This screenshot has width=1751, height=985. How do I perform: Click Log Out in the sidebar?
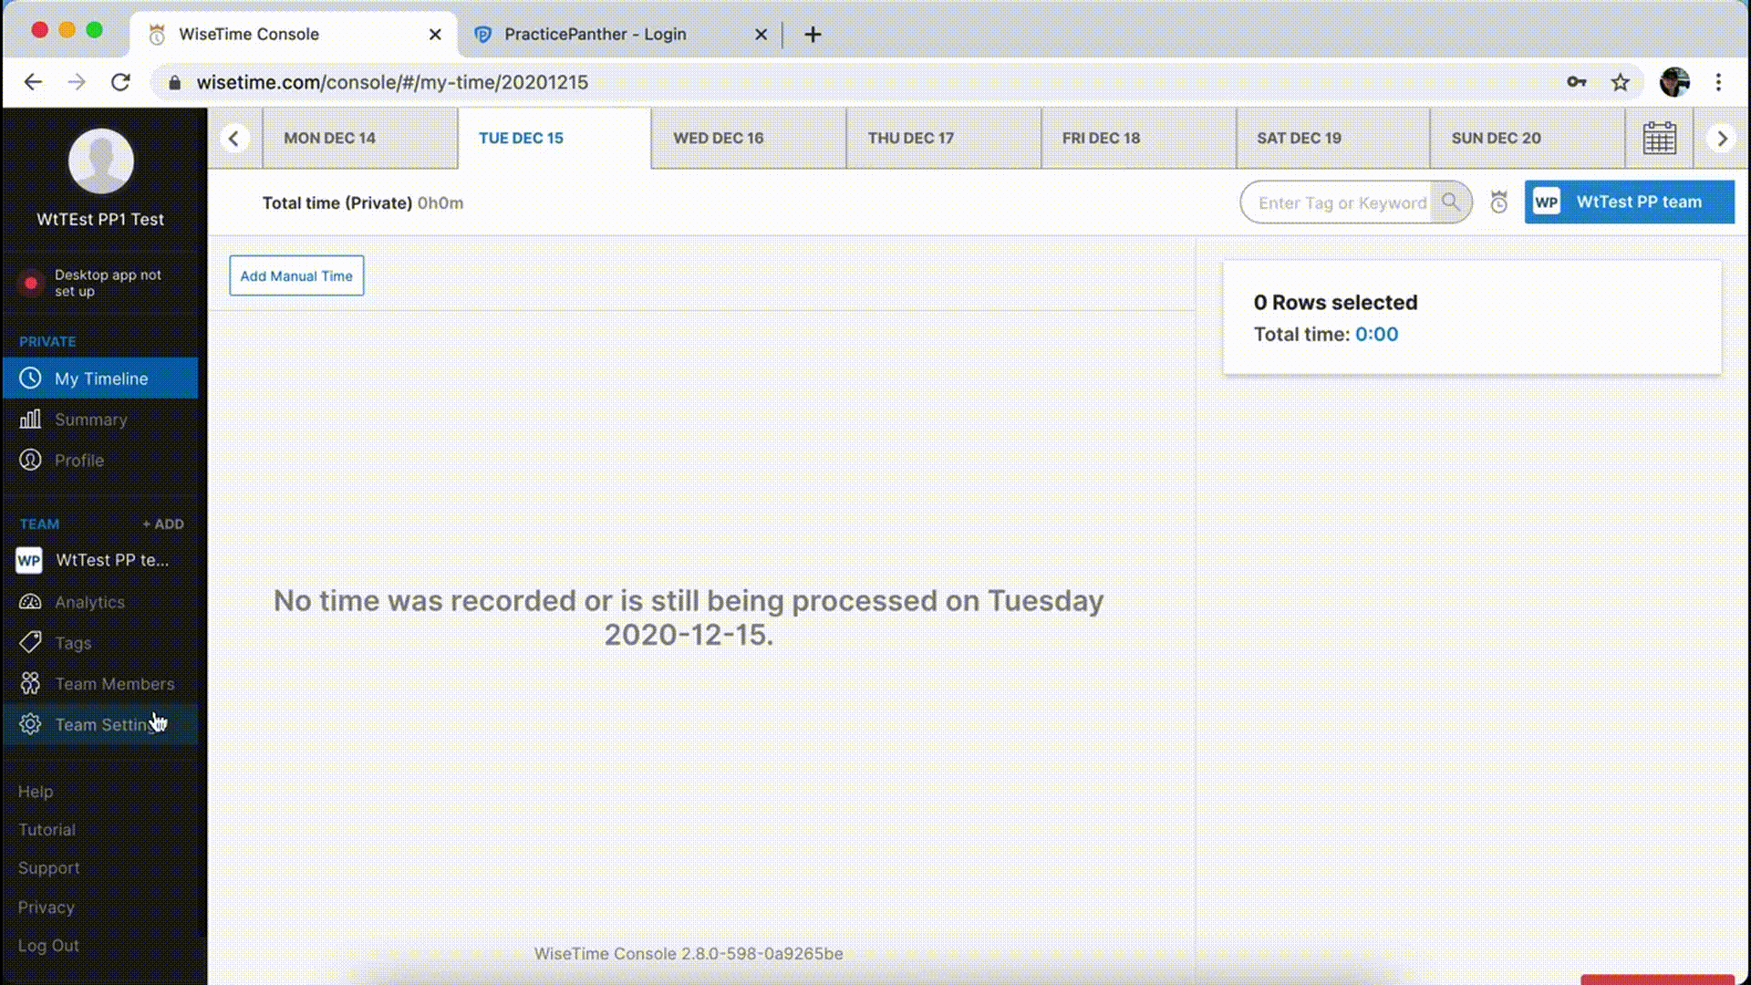tap(48, 946)
